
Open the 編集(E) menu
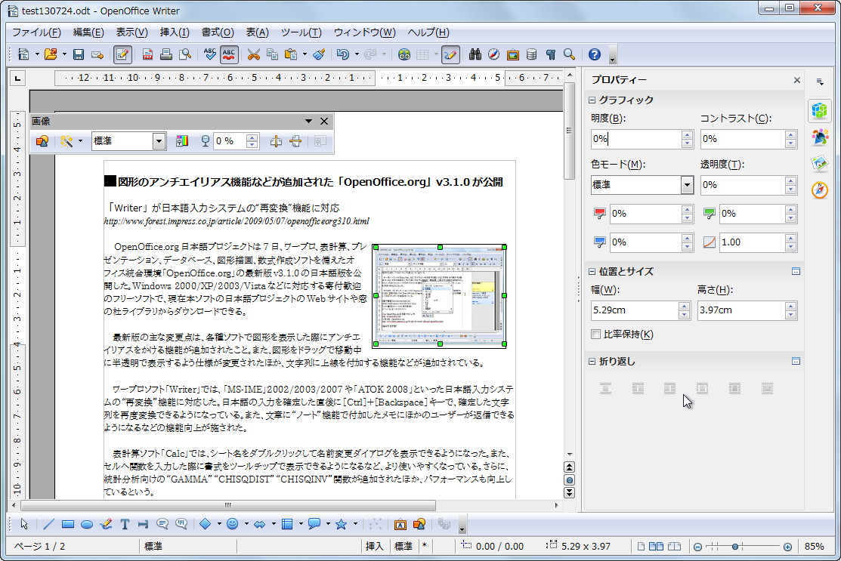pos(88,32)
